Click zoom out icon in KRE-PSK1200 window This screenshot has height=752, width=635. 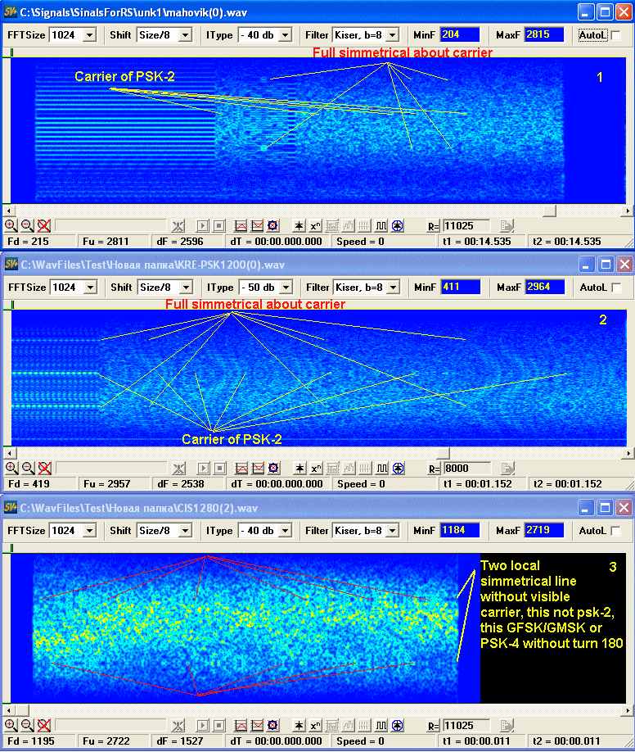(x=28, y=469)
